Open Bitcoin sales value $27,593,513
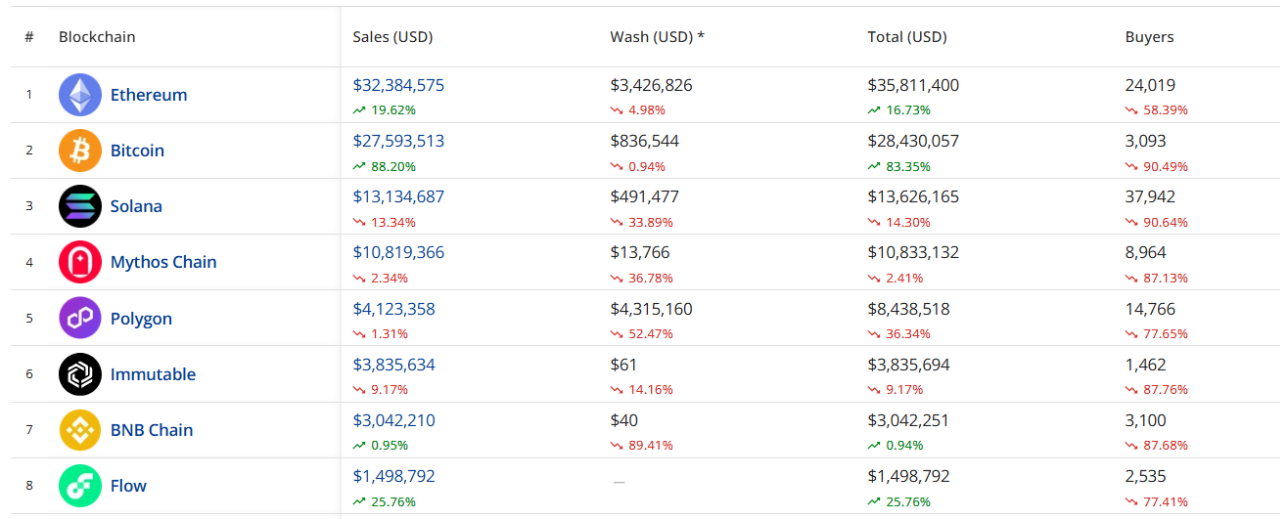The image size is (1288, 519). click(398, 141)
